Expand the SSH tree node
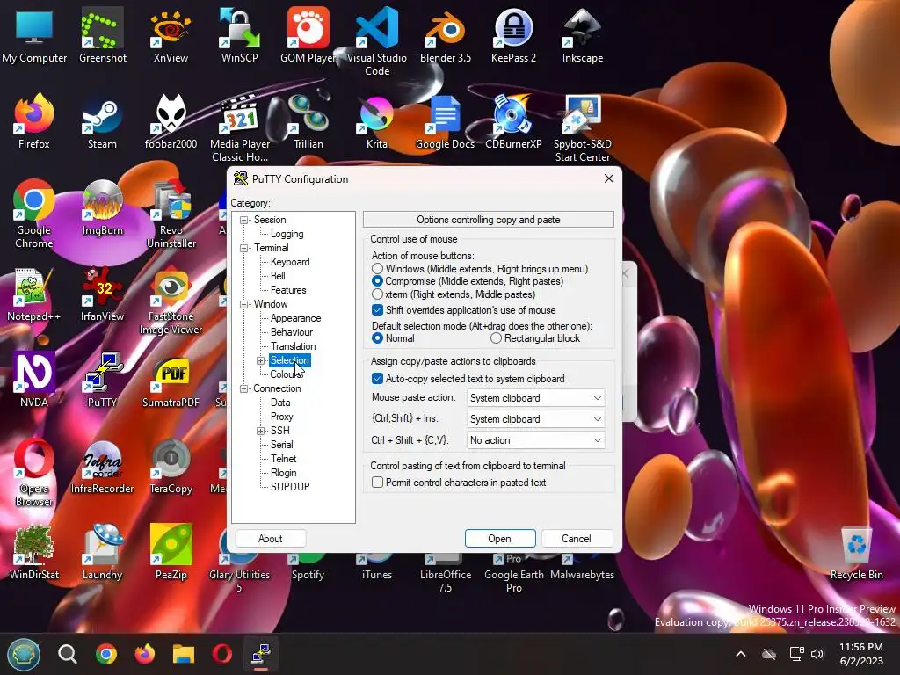The height and width of the screenshot is (675, 900). pyautogui.click(x=260, y=431)
